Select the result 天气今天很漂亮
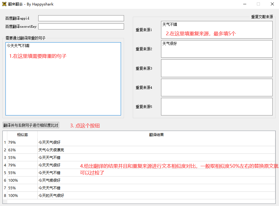279x206 pixels. (x=51, y=150)
